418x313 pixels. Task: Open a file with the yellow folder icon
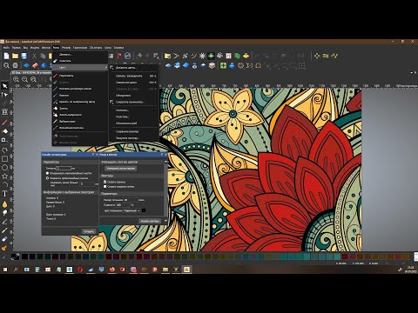click(15, 56)
